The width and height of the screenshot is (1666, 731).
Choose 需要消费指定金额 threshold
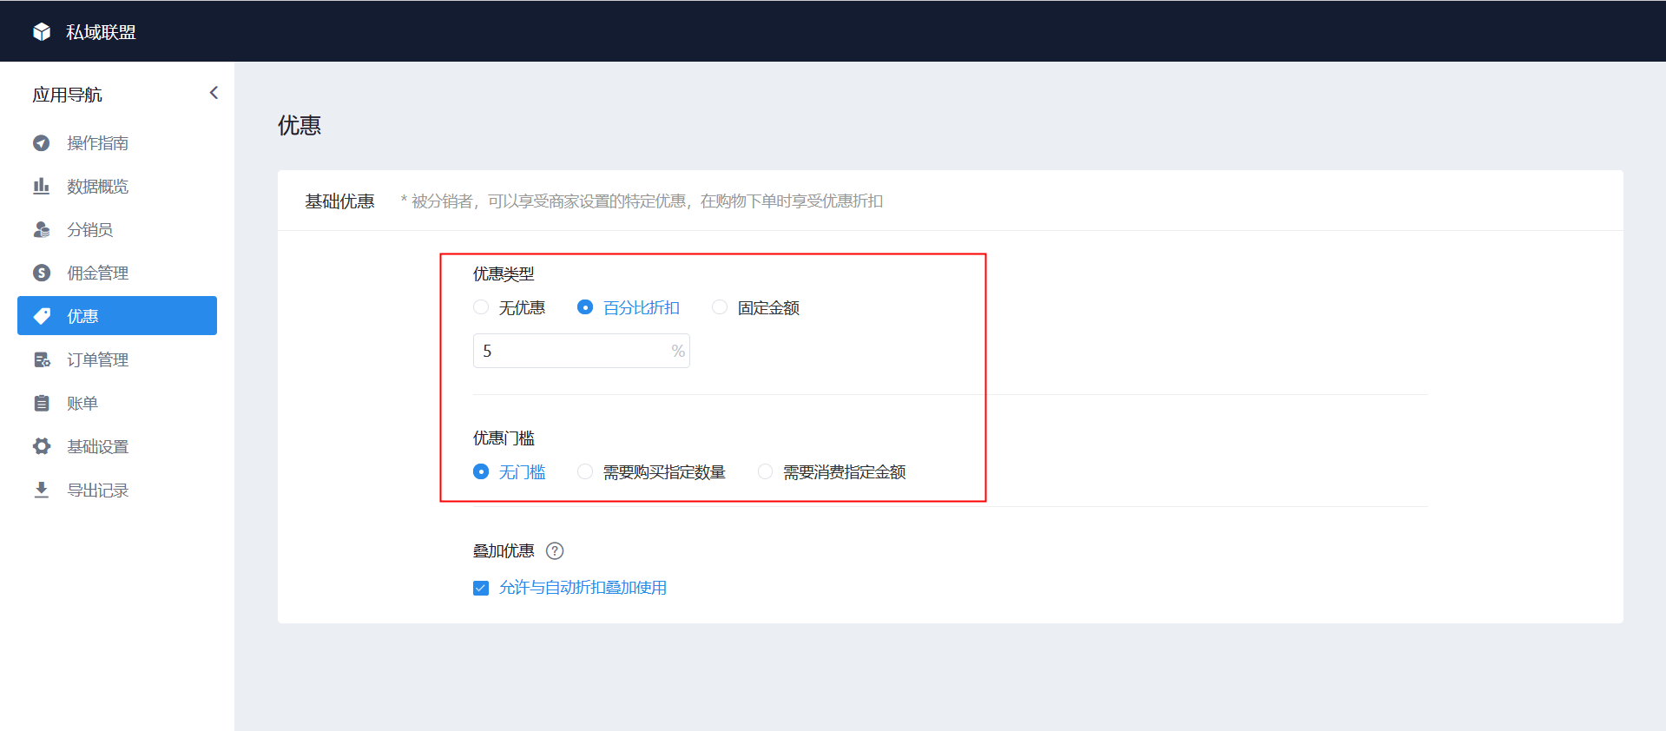point(766,471)
